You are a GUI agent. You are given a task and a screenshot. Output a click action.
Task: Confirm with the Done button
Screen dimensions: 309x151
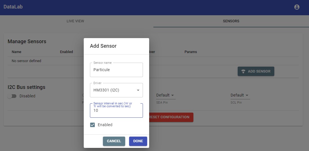pos(138,141)
